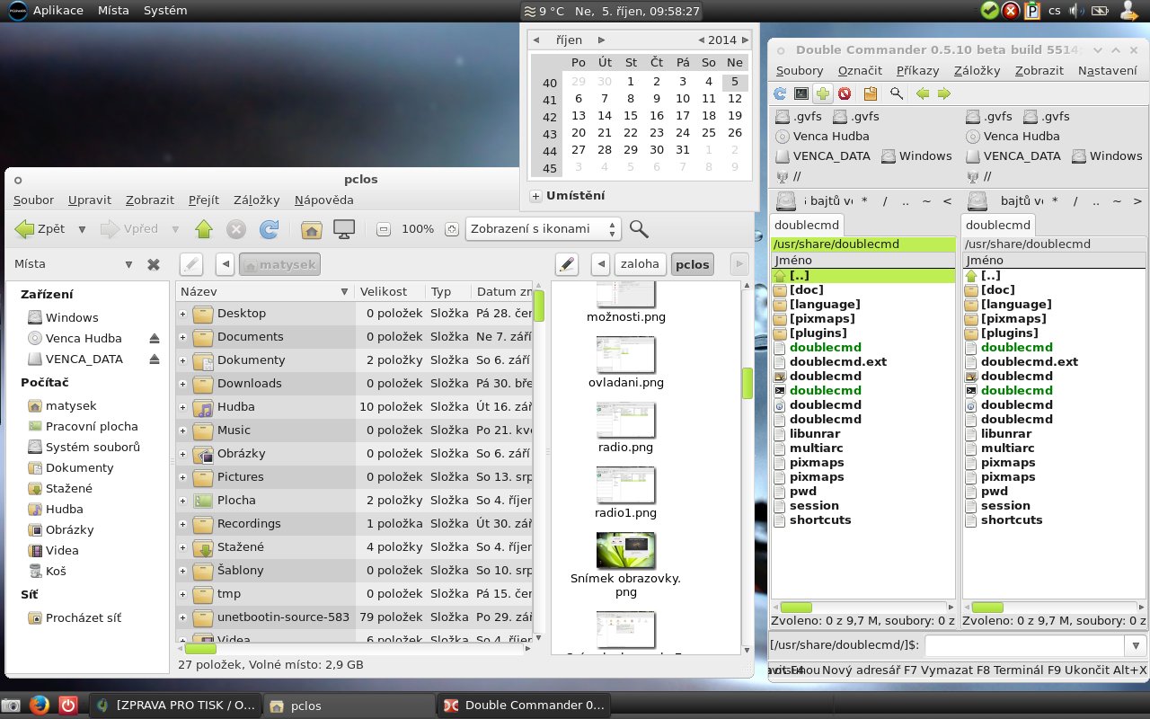Open the Nastavení menu in Double Commander
Image resolution: width=1150 pixels, height=719 pixels.
pyautogui.click(x=1109, y=70)
